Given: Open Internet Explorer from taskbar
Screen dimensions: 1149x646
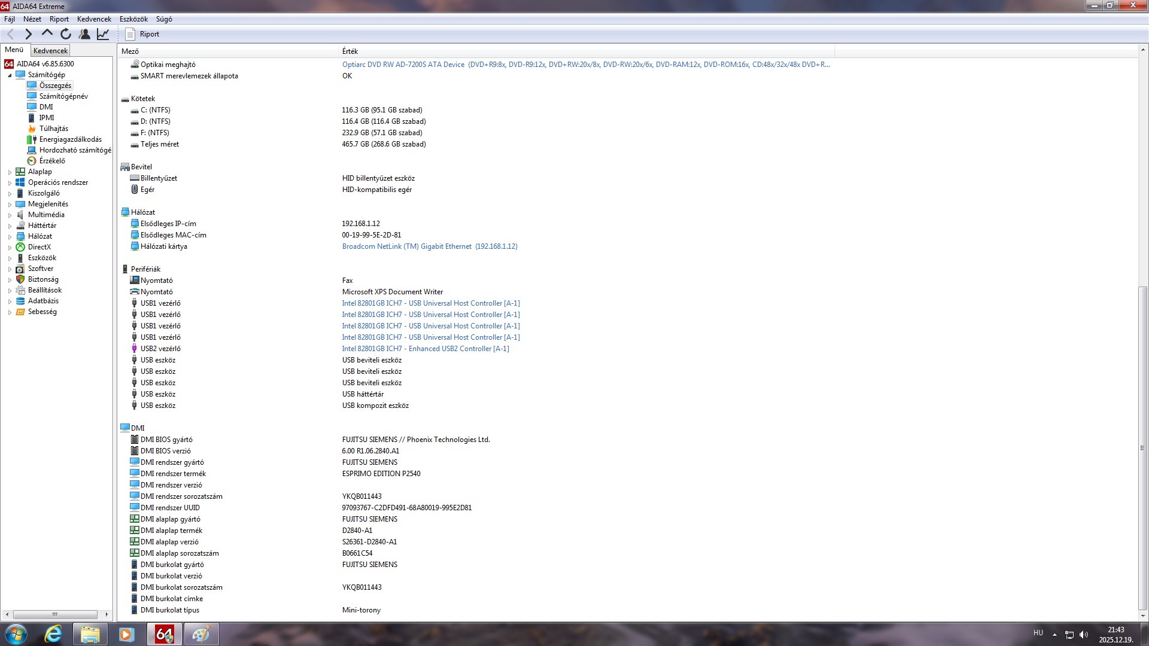Looking at the screenshot, I should [53, 633].
